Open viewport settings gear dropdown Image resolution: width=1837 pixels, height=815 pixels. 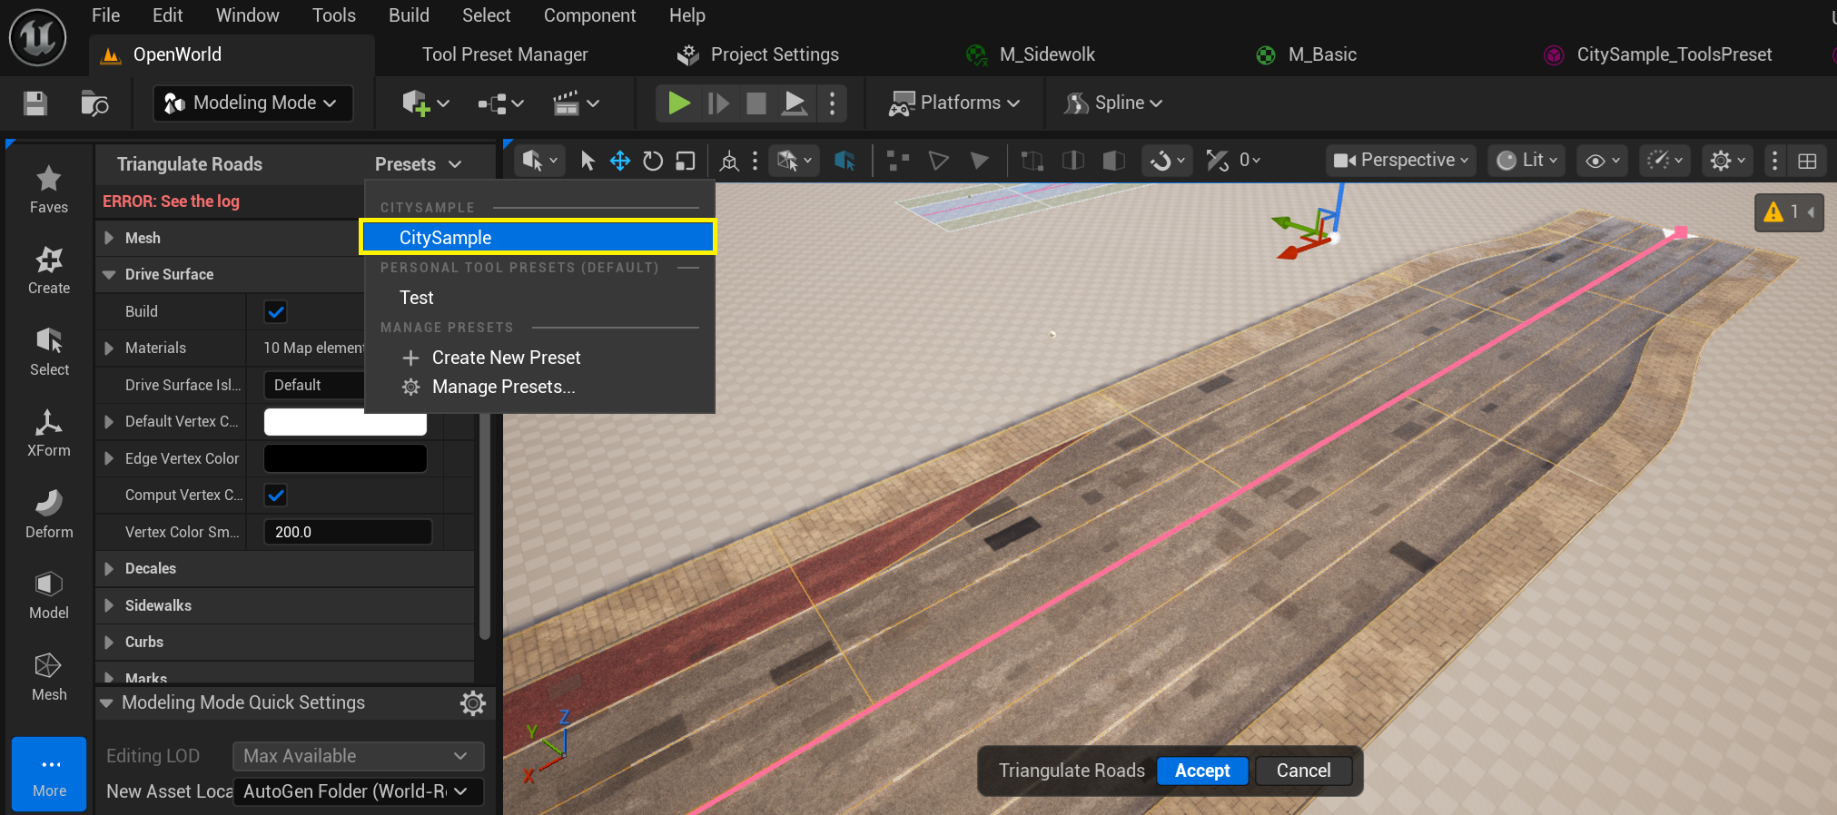[x=1727, y=161]
